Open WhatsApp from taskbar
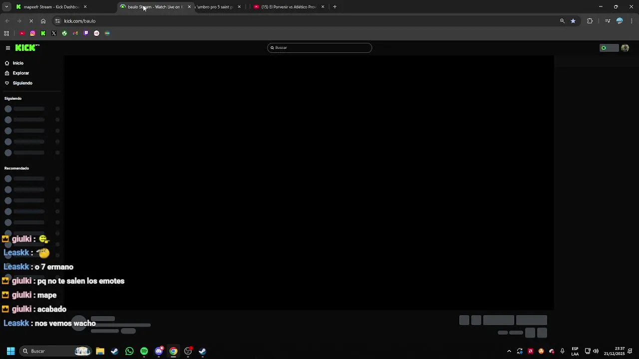 tap(129, 351)
